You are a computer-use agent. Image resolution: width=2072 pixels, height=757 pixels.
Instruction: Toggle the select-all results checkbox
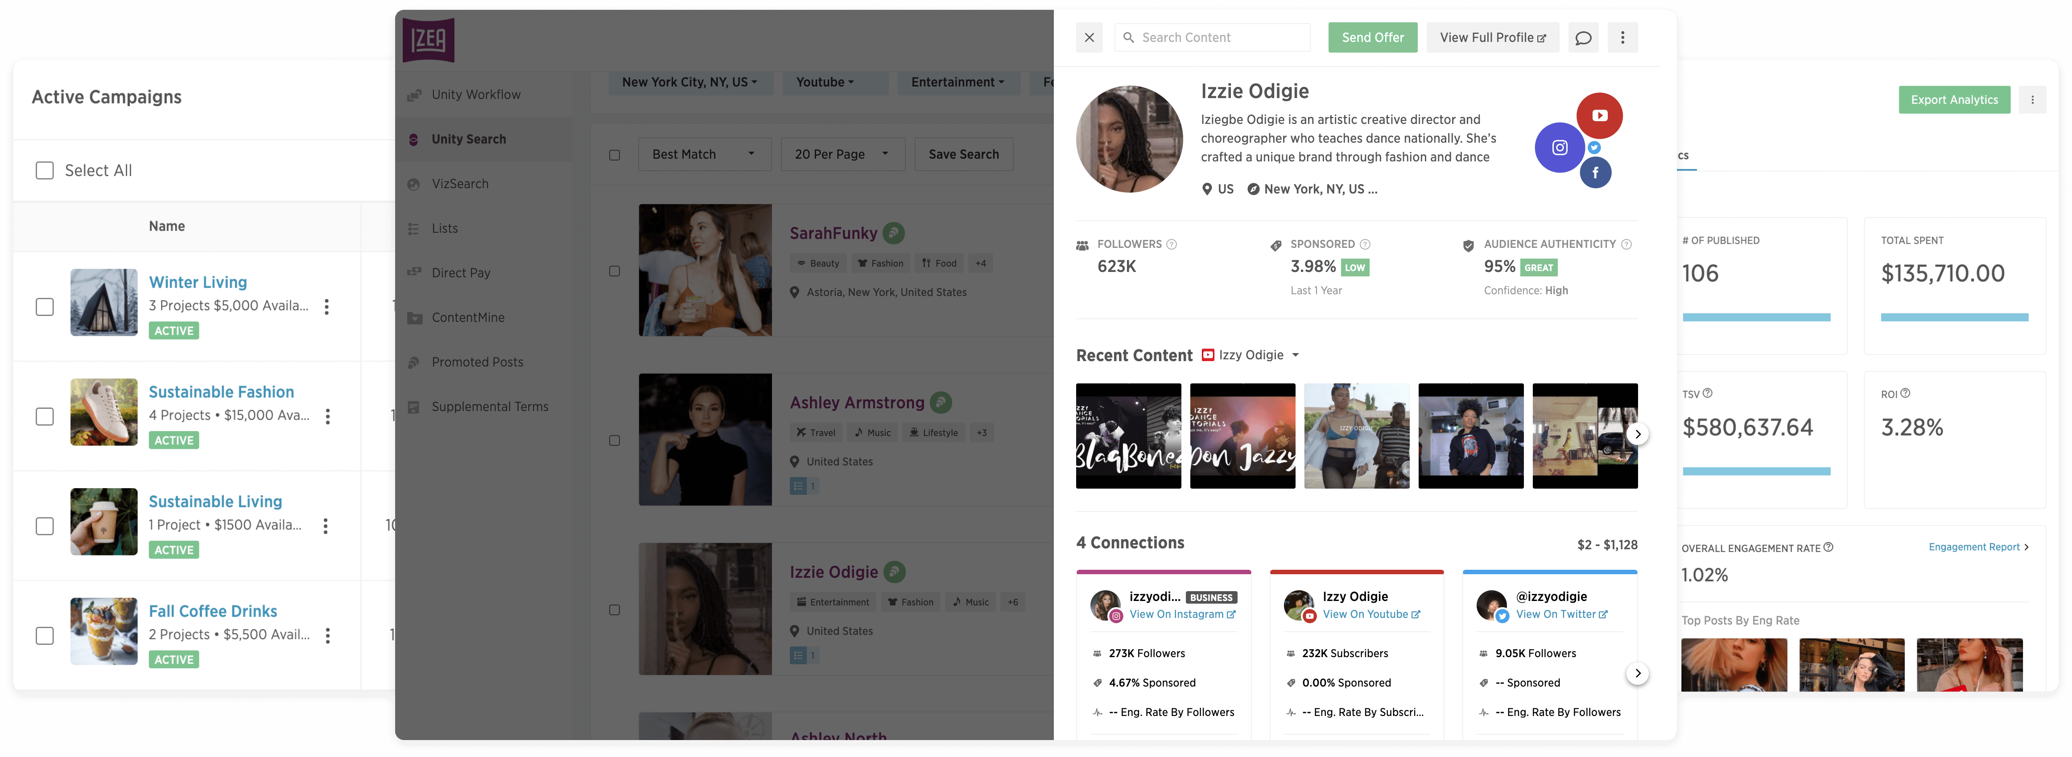click(x=614, y=154)
